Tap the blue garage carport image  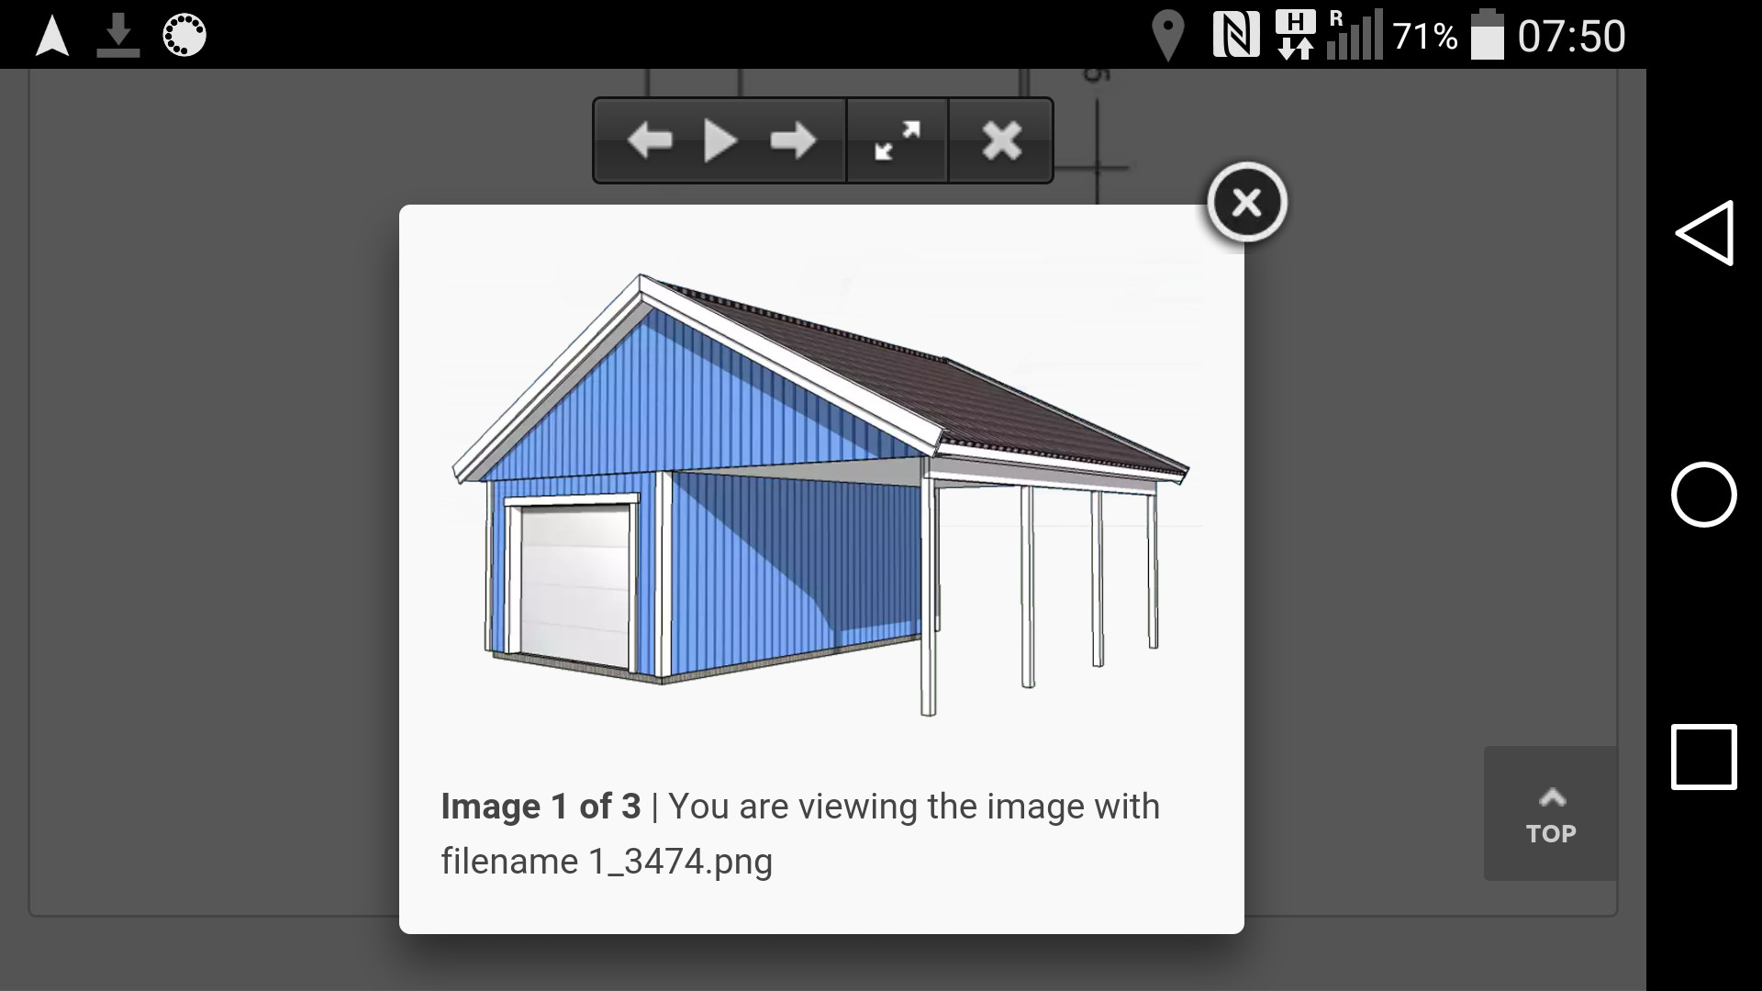[820, 495]
